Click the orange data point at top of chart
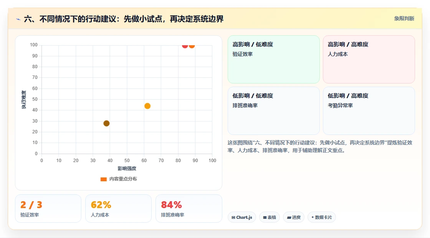This screenshot has width=430, height=238. point(192,46)
